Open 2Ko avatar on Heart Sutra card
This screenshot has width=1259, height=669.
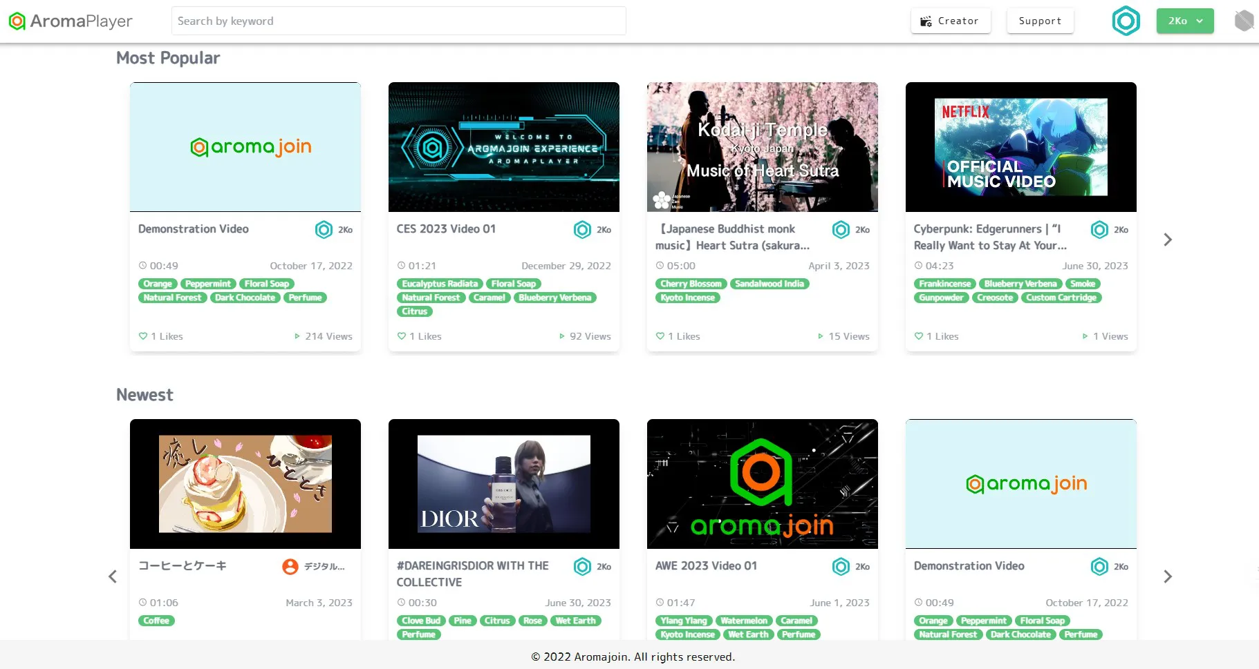pyautogui.click(x=841, y=230)
